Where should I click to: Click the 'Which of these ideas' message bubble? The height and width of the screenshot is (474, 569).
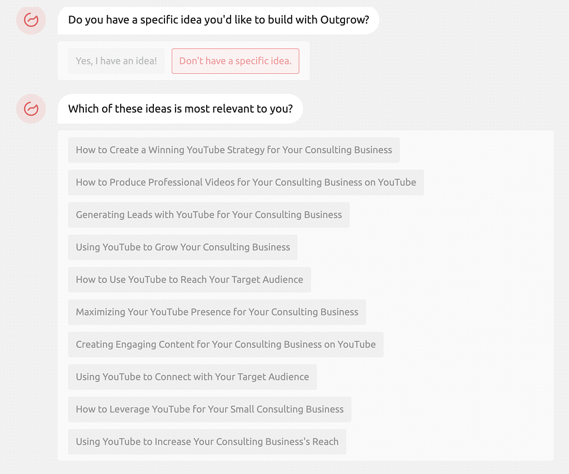pos(180,109)
